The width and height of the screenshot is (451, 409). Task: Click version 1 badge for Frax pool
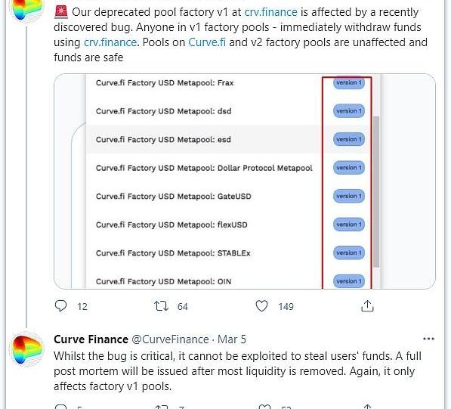(x=349, y=82)
